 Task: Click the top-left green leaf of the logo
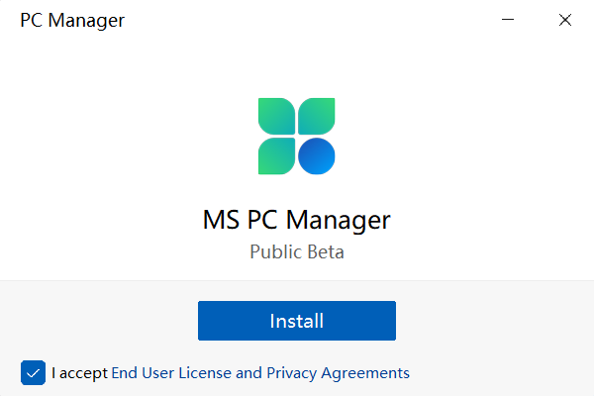coord(277,116)
